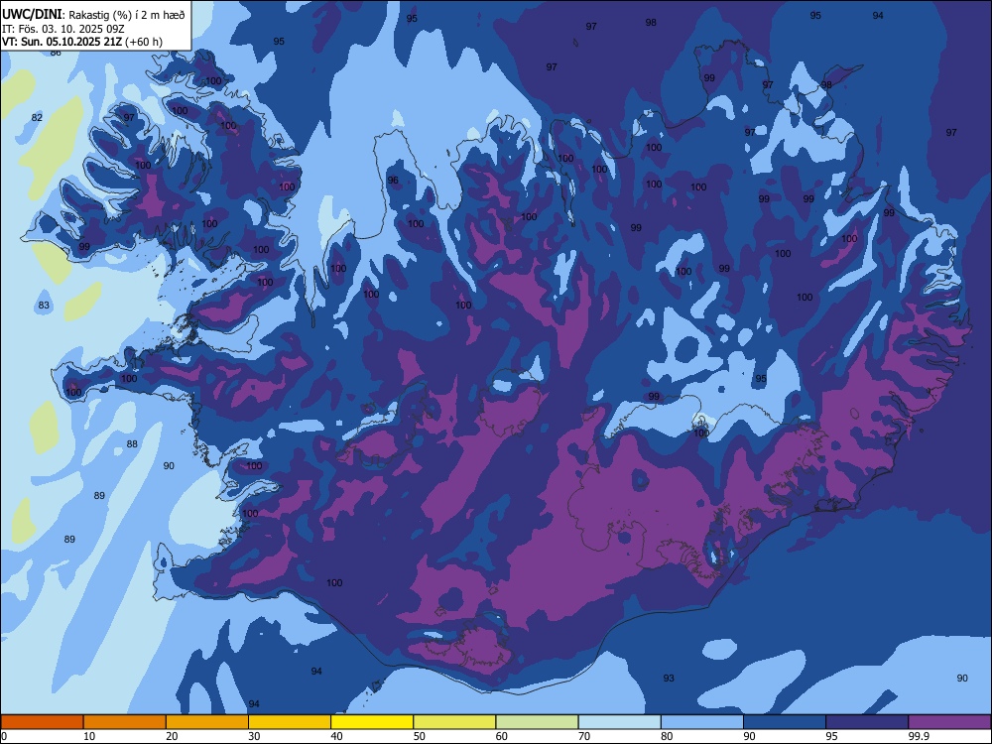The image size is (992, 744).
Task: Click the '82' humidity value on the map
Action: pos(38,118)
